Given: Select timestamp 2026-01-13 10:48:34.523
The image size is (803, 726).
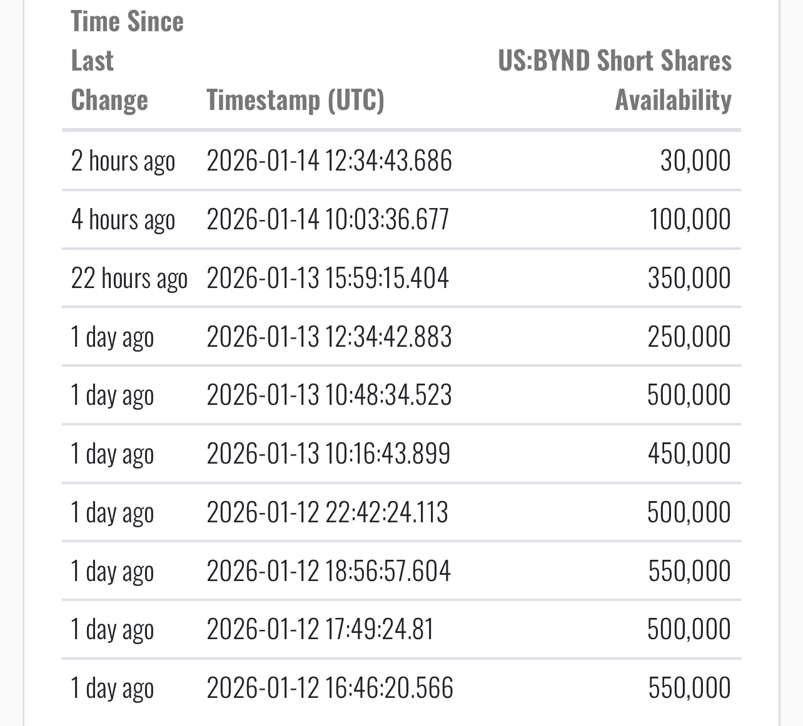Looking at the screenshot, I should click(x=329, y=395).
